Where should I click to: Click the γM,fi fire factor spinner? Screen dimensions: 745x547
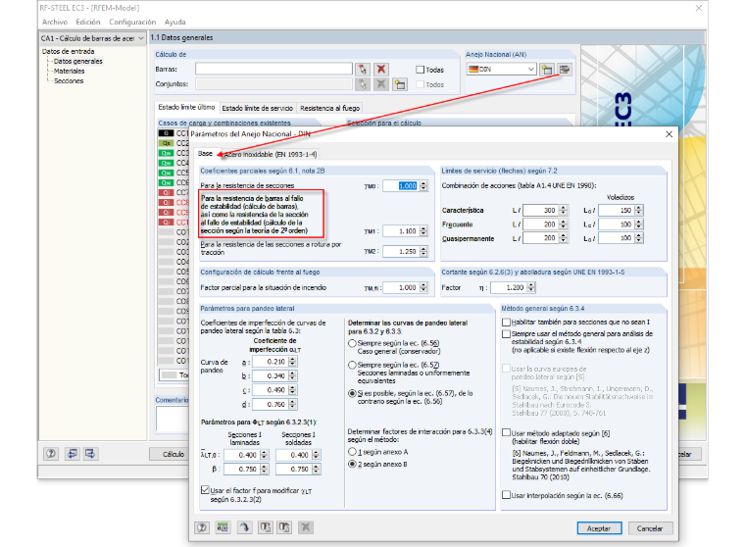[x=423, y=287]
